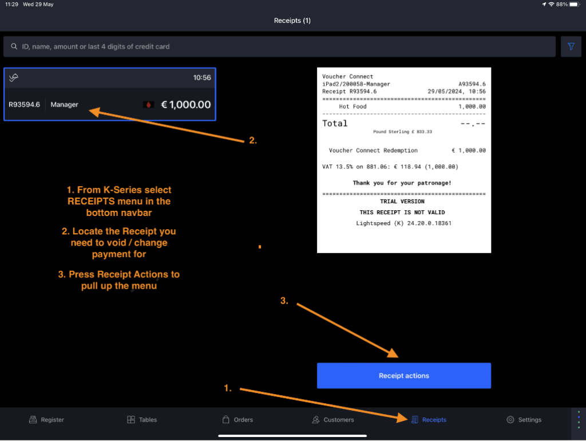Click the Receipts document icon
Image resolution: width=586 pixels, height=441 pixels.
coord(414,420)
